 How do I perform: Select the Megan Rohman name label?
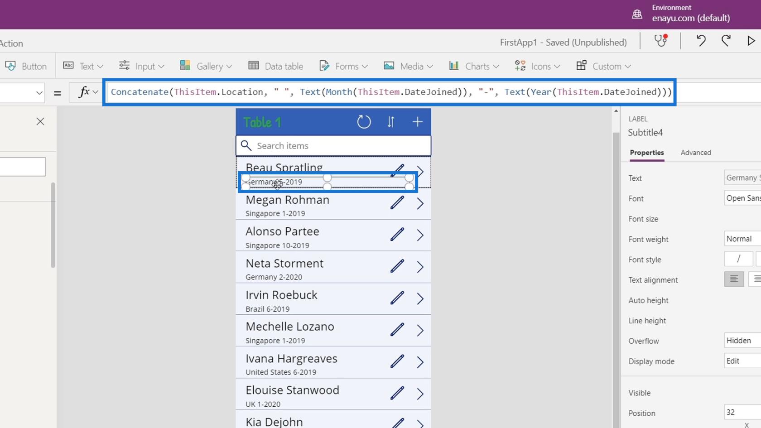(x=287, y=200)
